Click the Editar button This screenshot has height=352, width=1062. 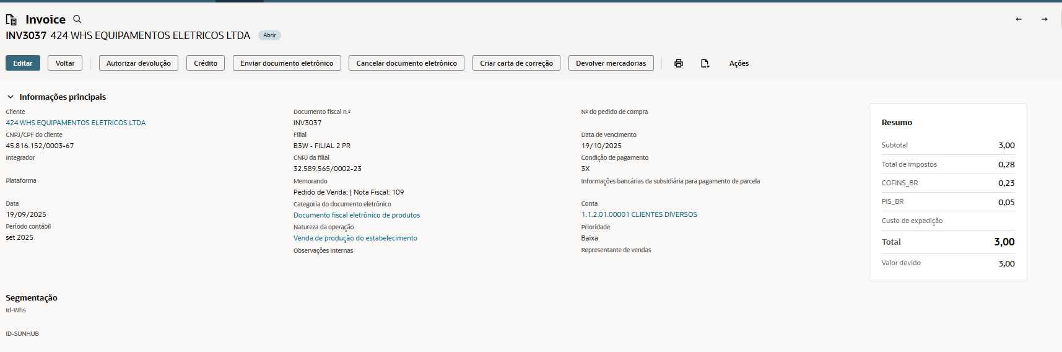(x=23, y=63)
